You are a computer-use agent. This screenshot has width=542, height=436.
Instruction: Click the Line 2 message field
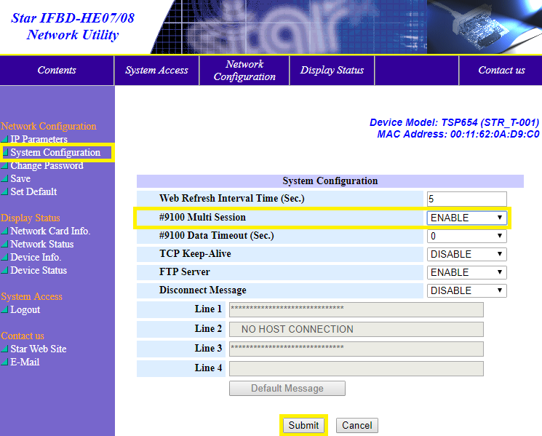356,329
